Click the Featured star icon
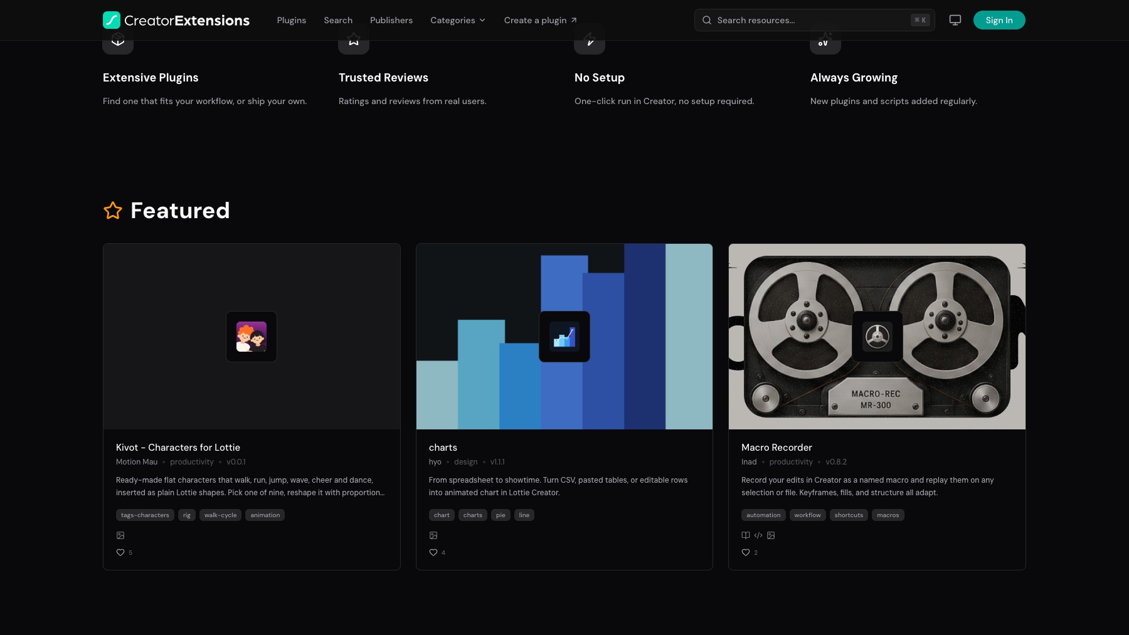 pyautogui.click(x=113, y=211)
